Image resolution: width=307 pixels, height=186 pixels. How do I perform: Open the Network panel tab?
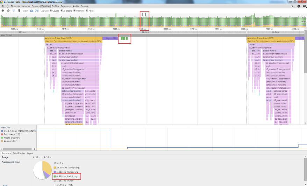[26, 6]
